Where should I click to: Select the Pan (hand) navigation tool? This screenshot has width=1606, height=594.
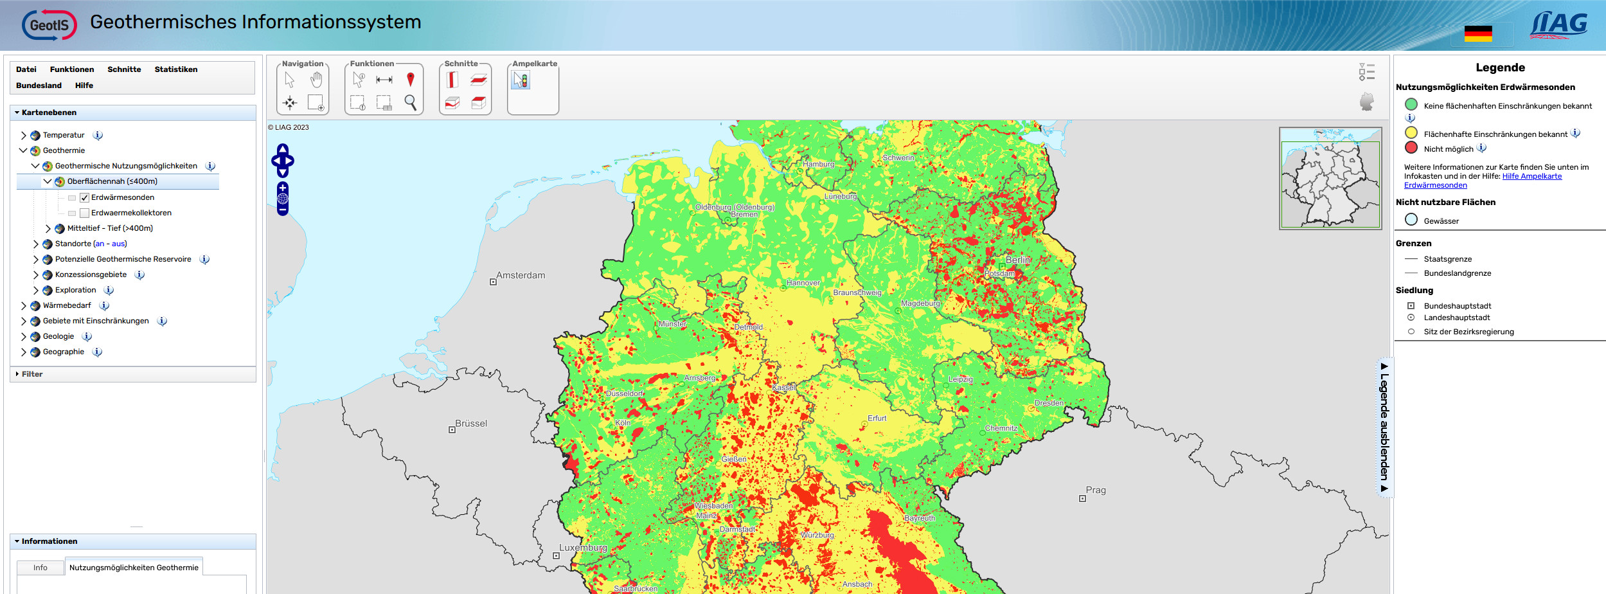coord(315,80)
